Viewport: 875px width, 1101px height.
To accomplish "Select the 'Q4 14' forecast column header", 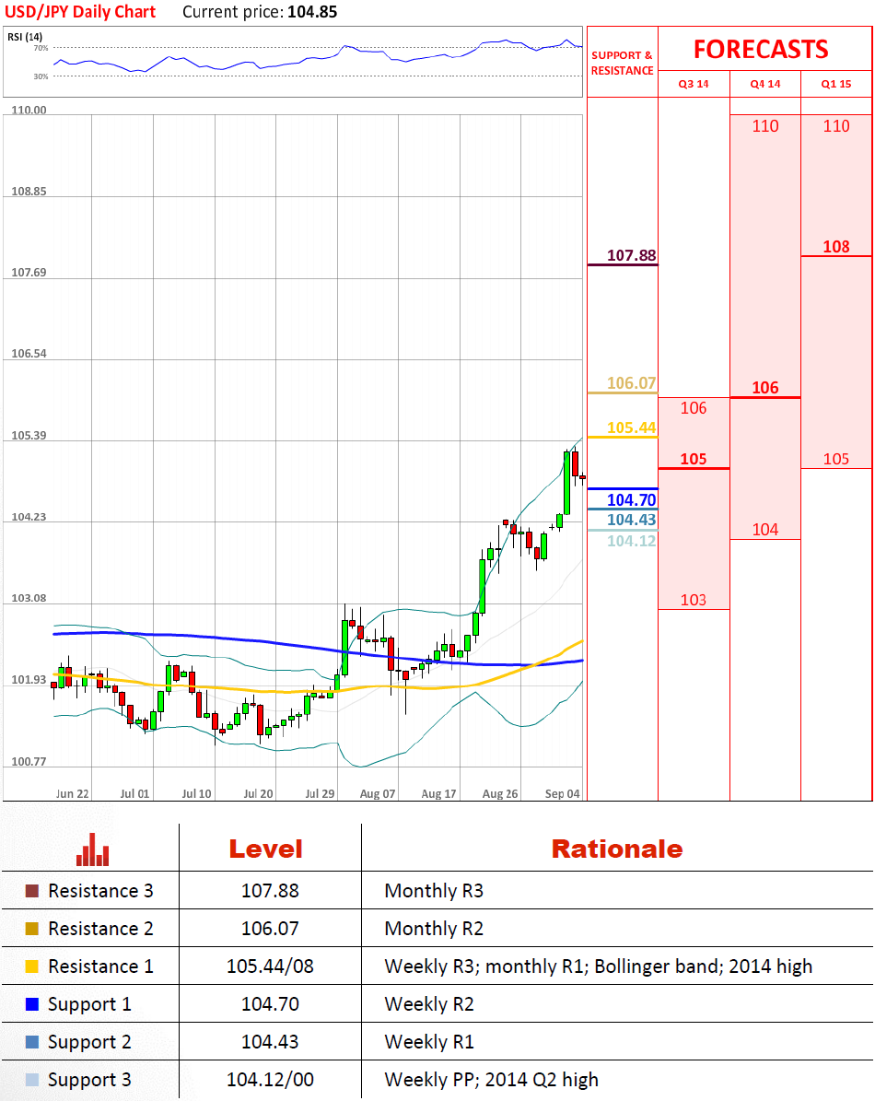I will pyautogui.click(x=764, y=84).
